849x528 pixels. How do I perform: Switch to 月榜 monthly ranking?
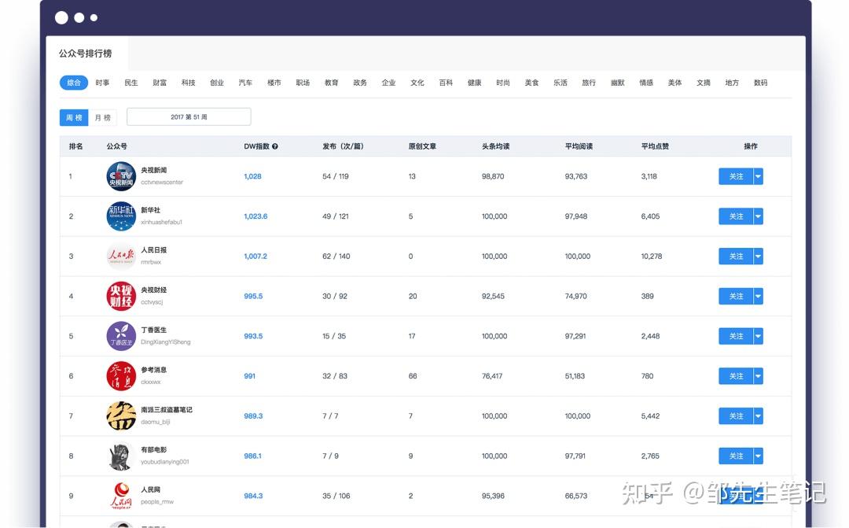(x=102, y=117)
